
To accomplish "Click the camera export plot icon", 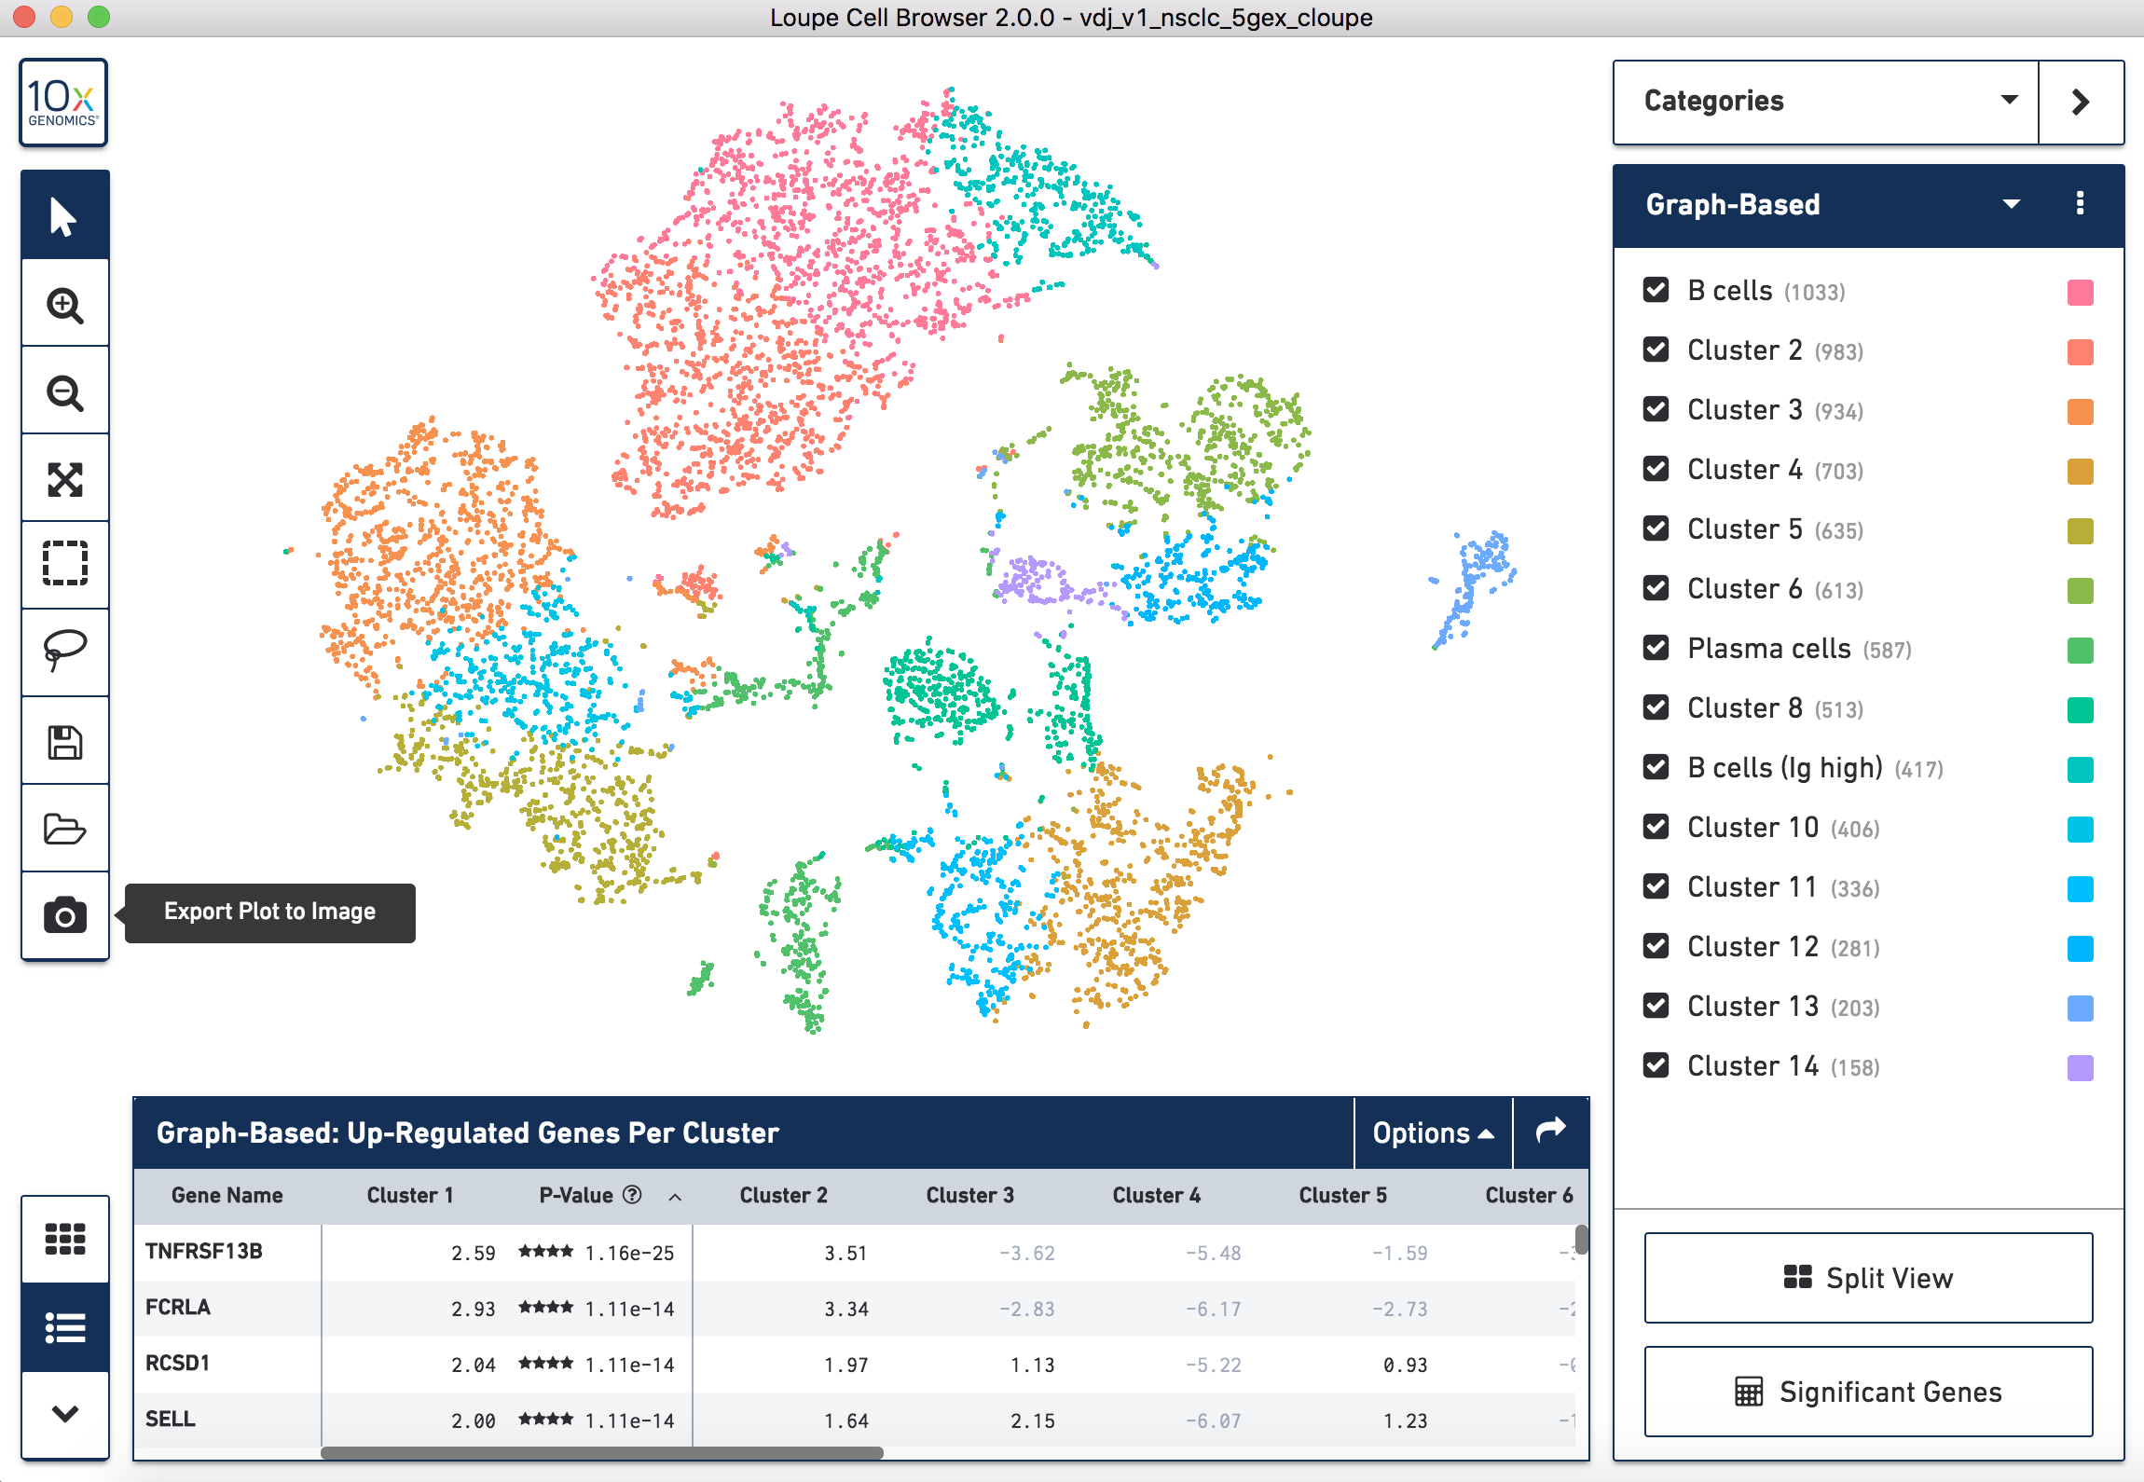I will [x=64, y=916].
